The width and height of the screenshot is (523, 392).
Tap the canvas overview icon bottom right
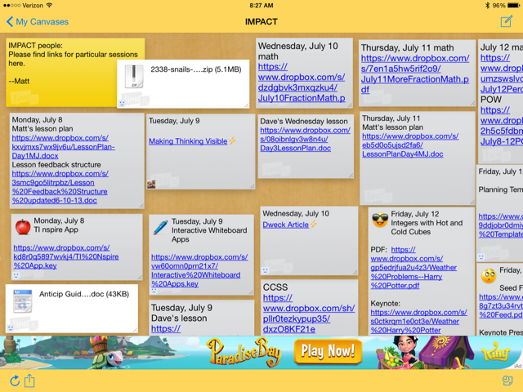pyautogui.click(x=507, y=381)
